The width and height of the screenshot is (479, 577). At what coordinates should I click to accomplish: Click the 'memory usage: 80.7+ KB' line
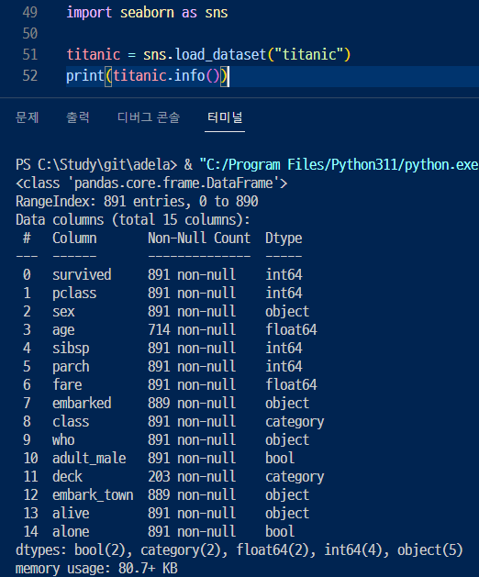click(x=96, y=568)
